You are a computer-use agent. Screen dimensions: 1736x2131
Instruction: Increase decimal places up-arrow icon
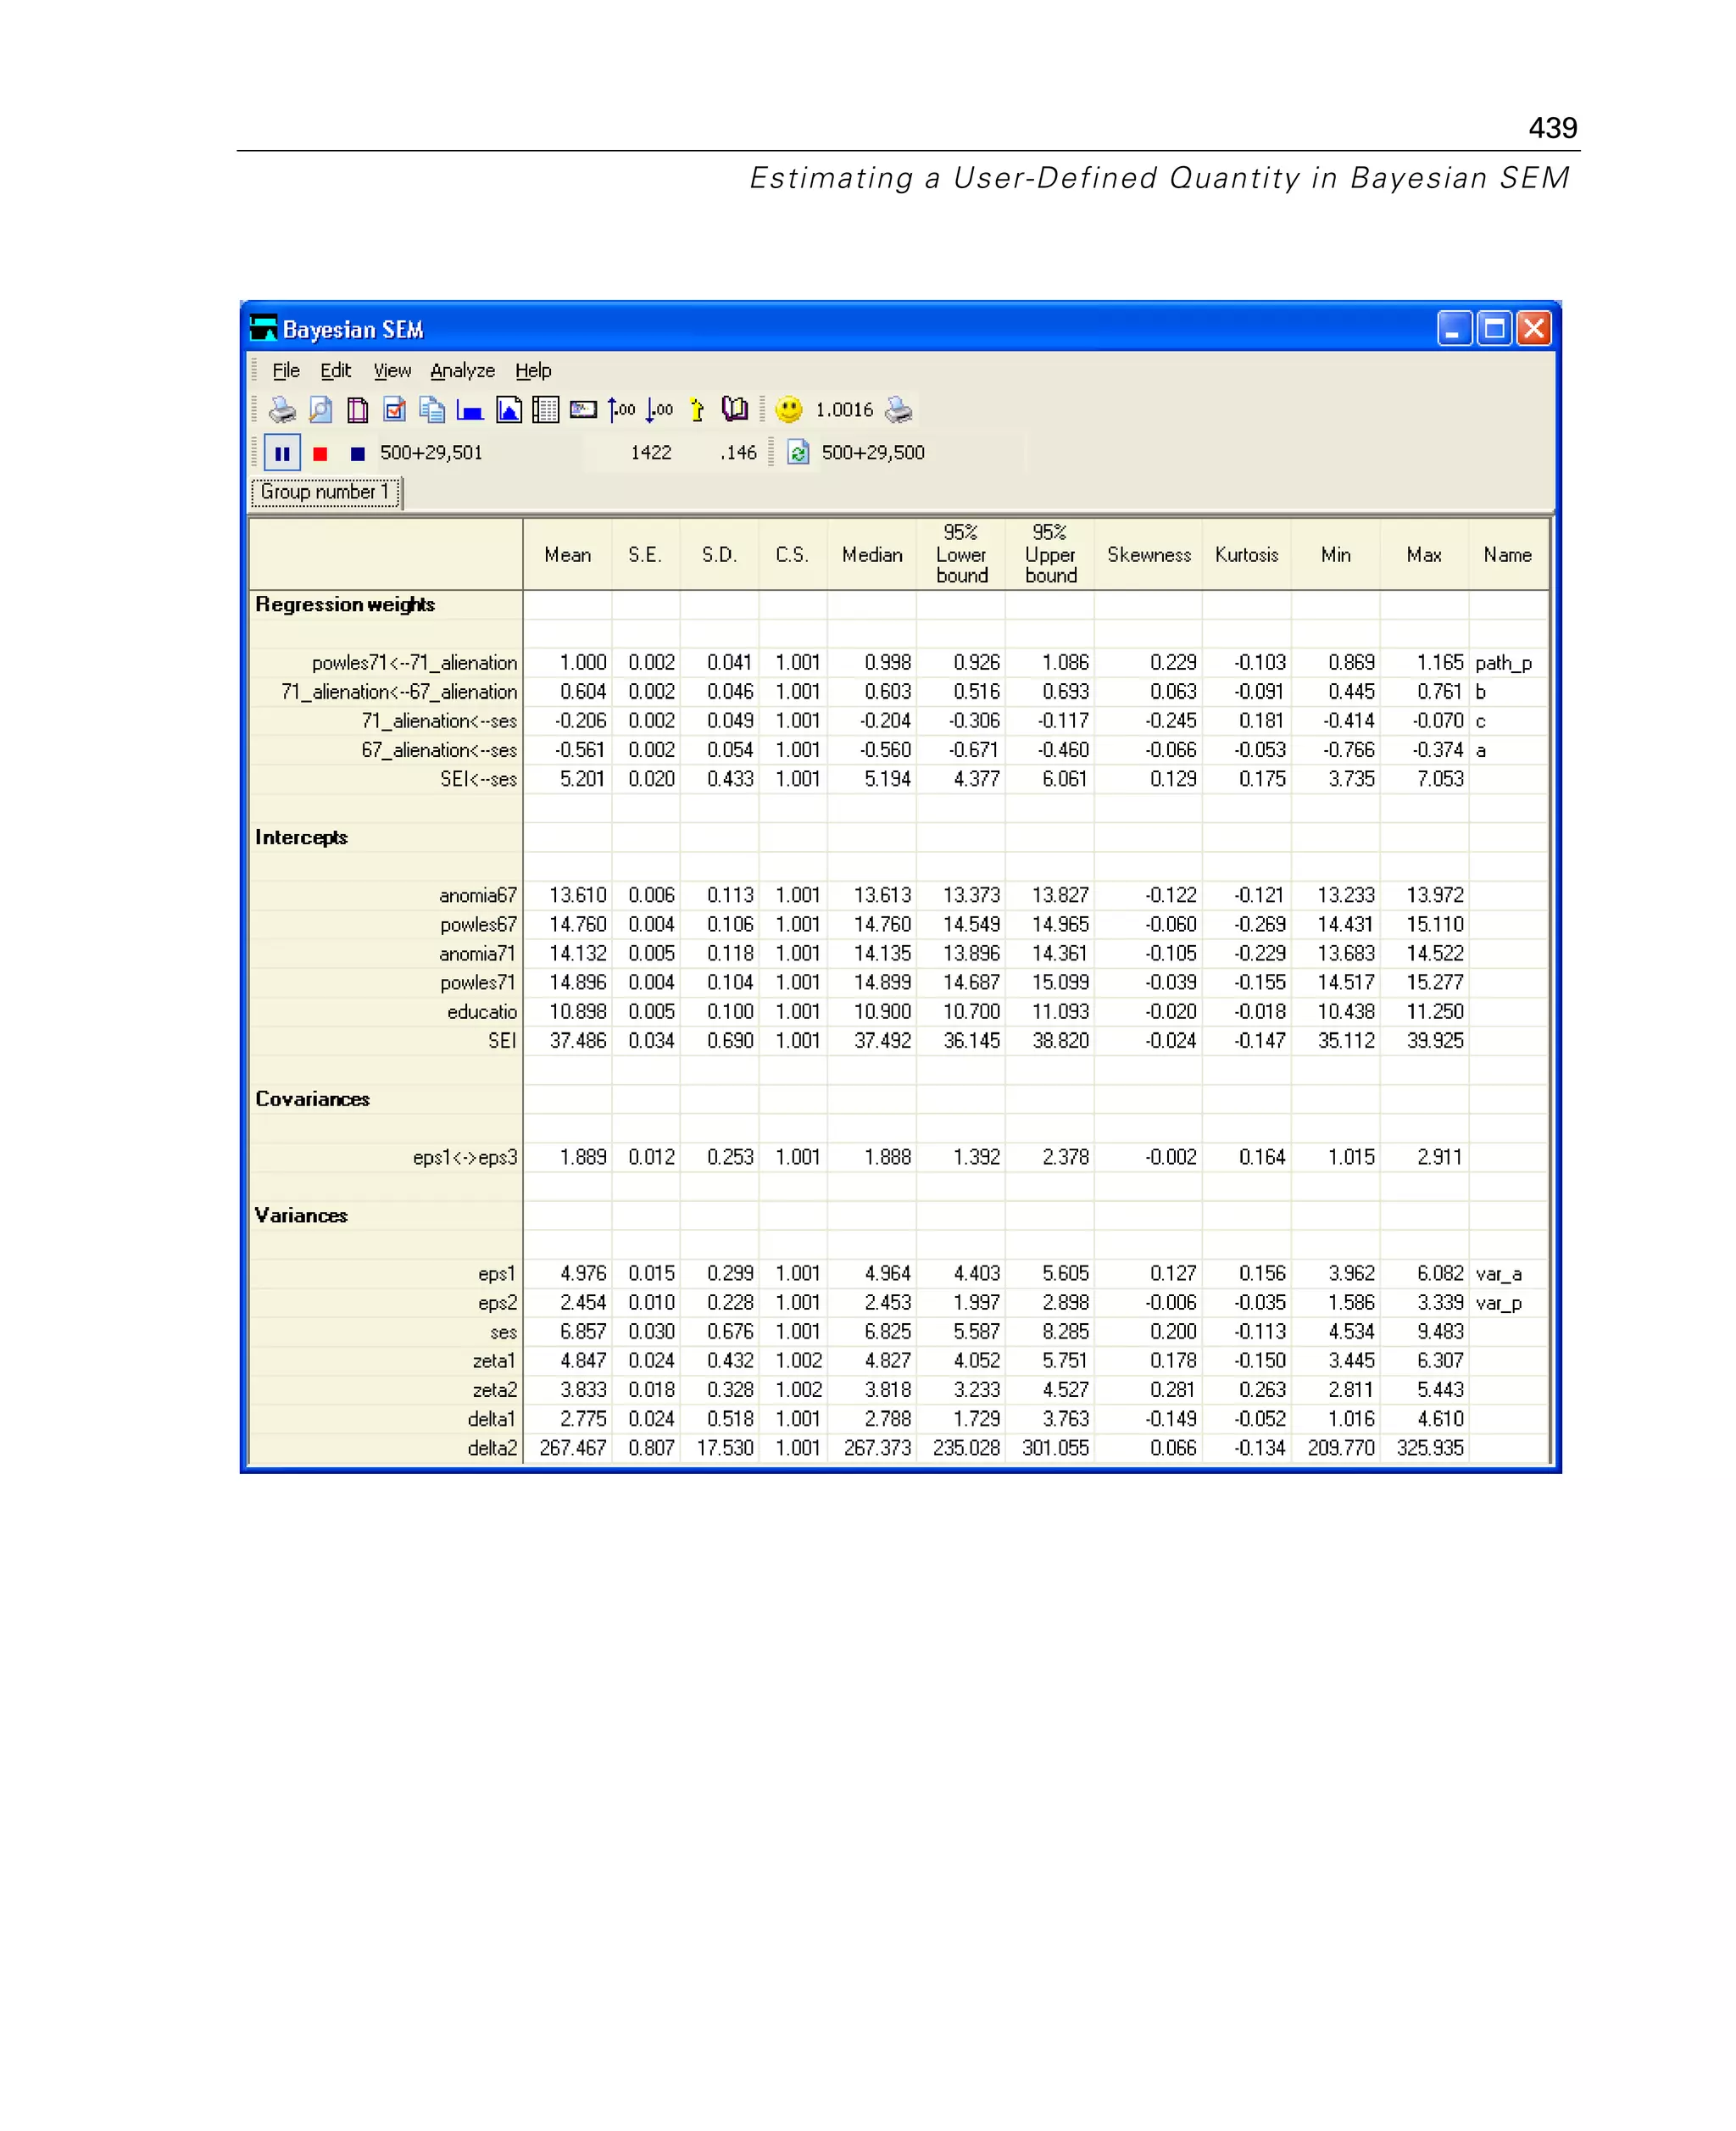(621, 410)
